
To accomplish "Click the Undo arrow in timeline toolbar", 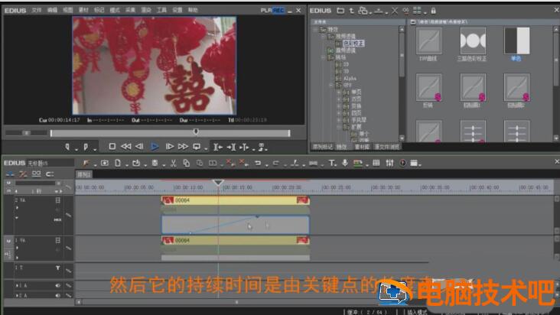I will click(x=258, y=163).
